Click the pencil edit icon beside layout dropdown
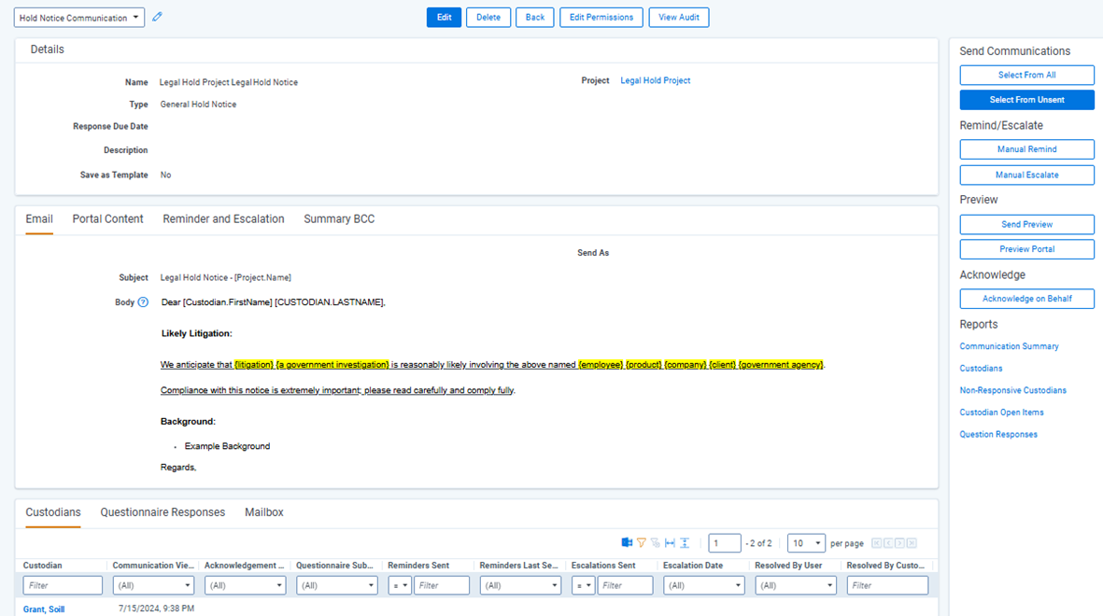This screenshot has height=616, width=1103. point(157,17)
